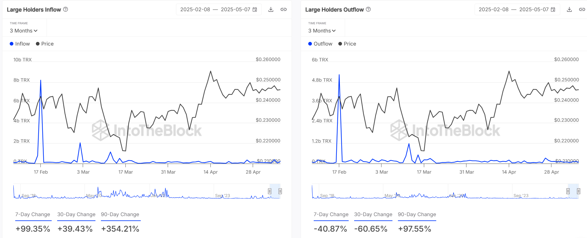Click the help icon beside Large Holders Inflow
The height and width of the screenshot is (238, 587).
[x=65, y=9]
